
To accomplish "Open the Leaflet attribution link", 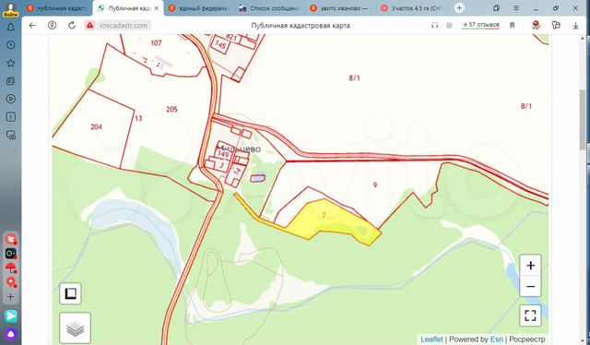I will [431, 339].
